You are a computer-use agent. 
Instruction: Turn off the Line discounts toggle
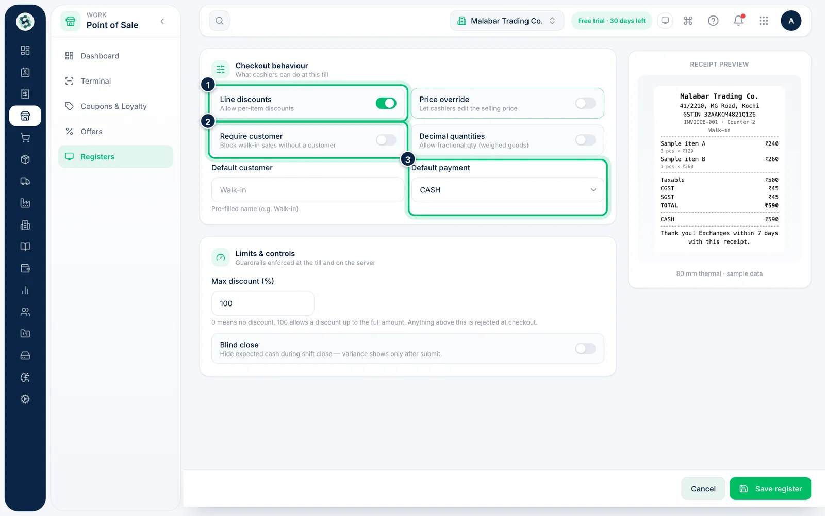click(x=386, y=103)
